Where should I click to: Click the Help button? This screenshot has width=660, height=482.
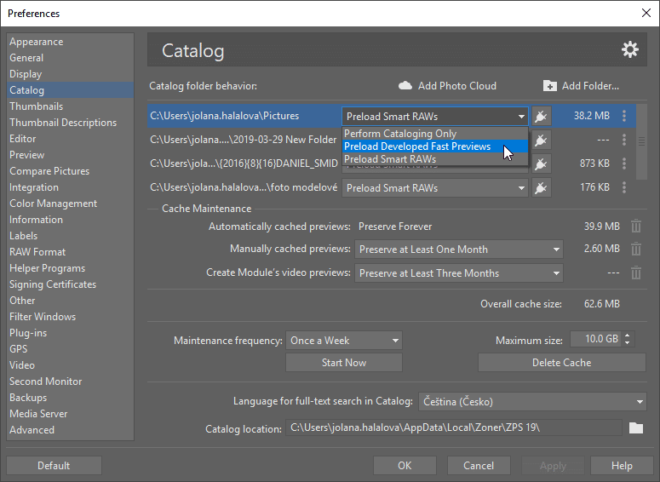click(622, 466)
